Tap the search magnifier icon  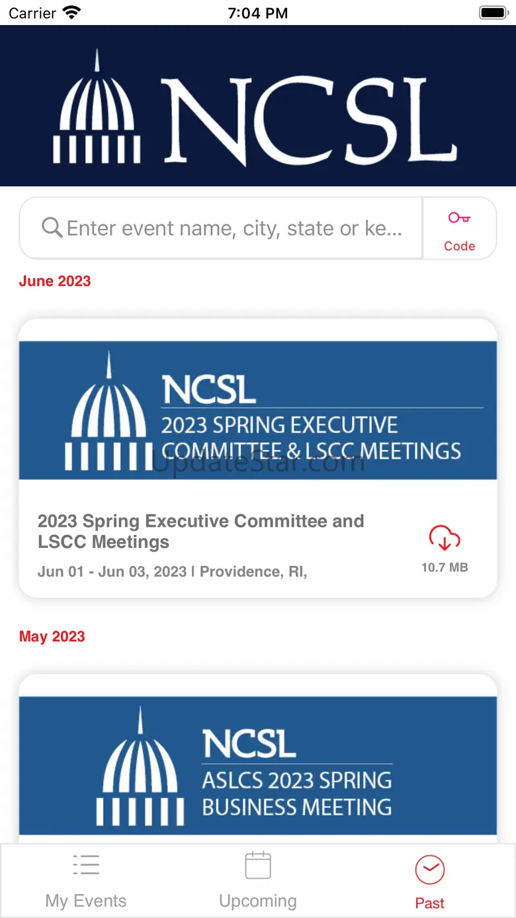[x=52, y=228]
